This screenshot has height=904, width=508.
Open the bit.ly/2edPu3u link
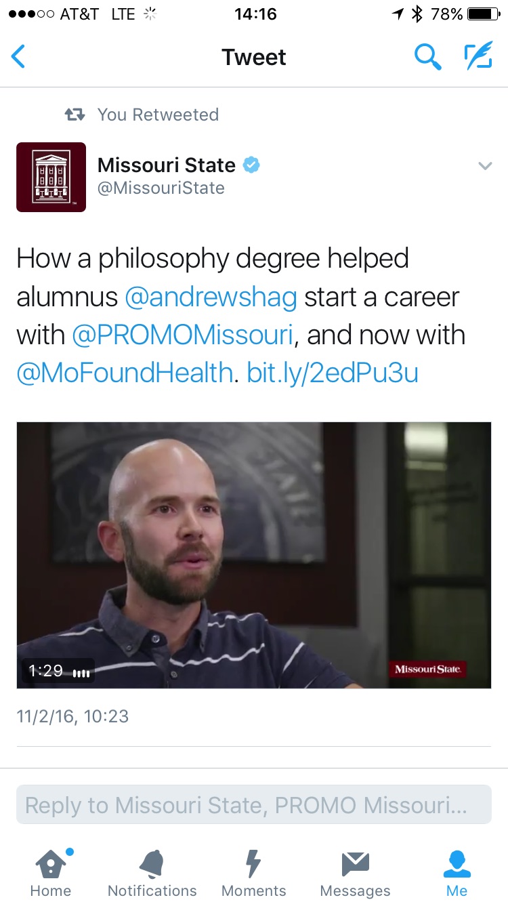click(x=333, y=373)
